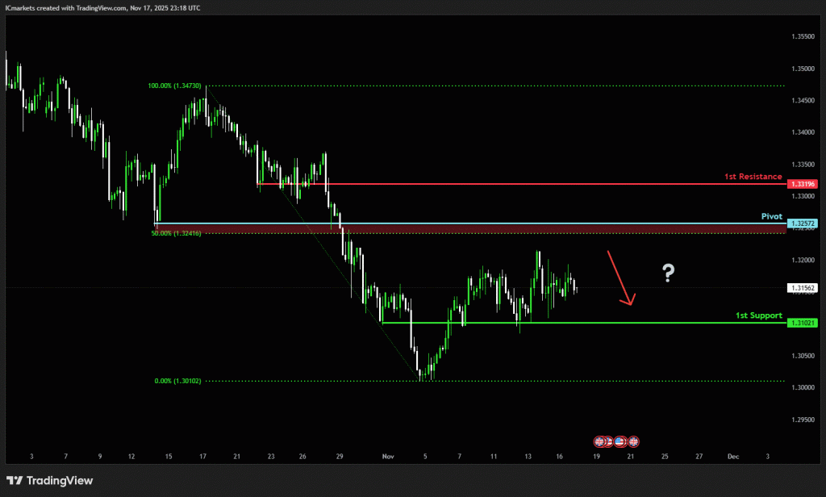
Task: Click the US flag economic event icon
Action: point(620,441)
